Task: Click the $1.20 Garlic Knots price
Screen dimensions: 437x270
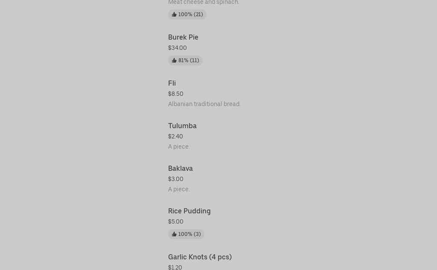Action: point(175,267)
